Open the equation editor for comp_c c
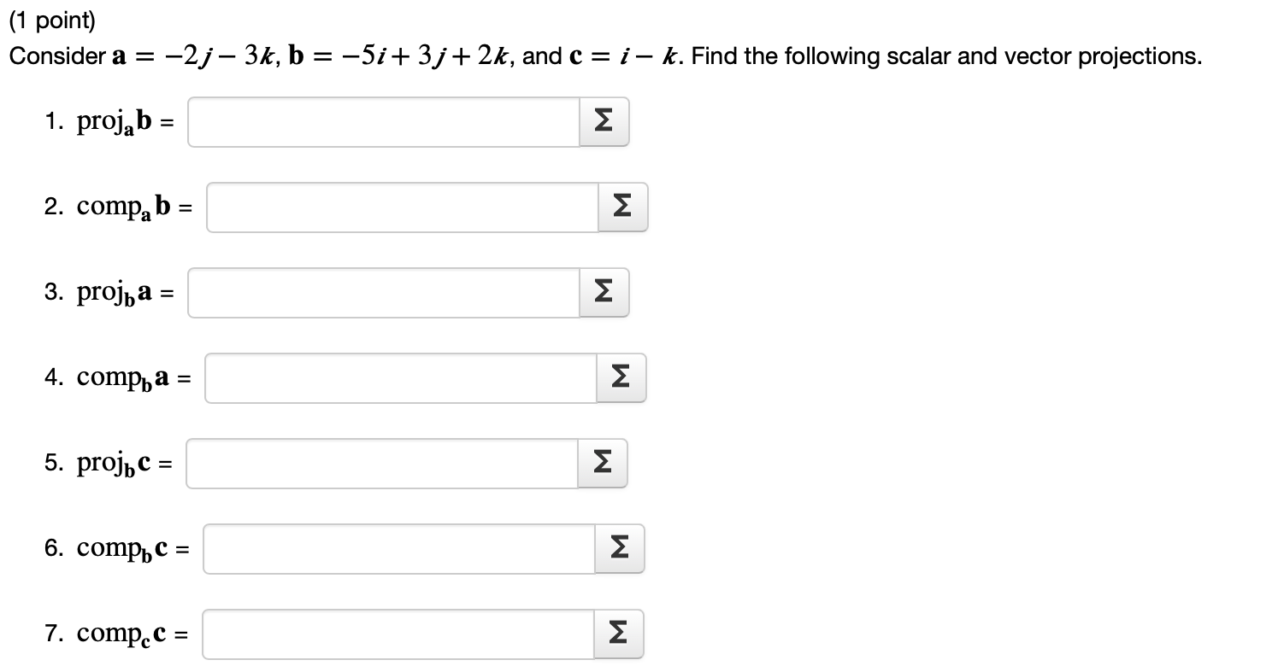Image resolution: width=1284 pixels, height=666 pixels. point(617,634)
